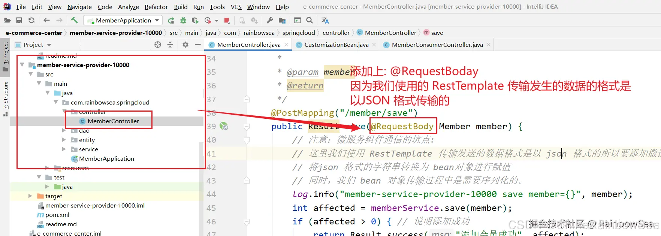Open Project panel gear options
The width and height of the screenshot is (661, 236).
tap(185, 45)
